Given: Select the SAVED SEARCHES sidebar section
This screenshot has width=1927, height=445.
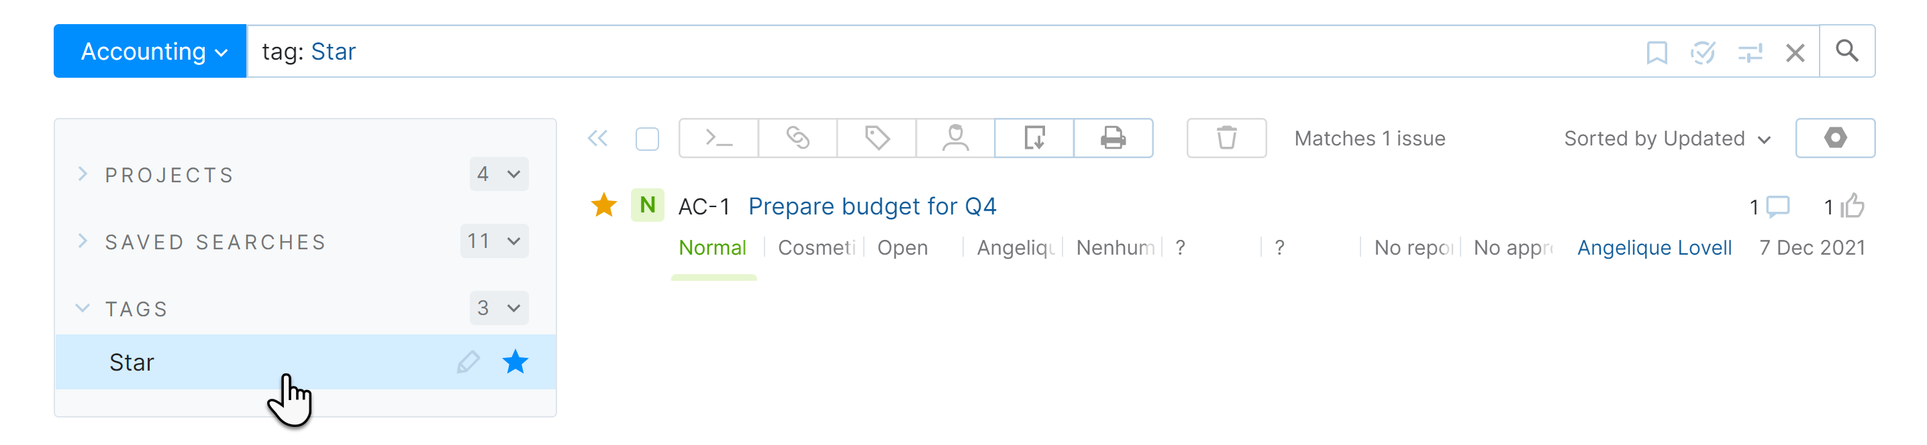Looking at the screenshot, I should click(x=215, y=241).
